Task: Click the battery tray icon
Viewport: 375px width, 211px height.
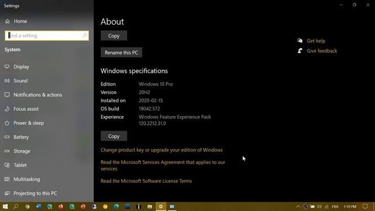Action: [312, 206]
